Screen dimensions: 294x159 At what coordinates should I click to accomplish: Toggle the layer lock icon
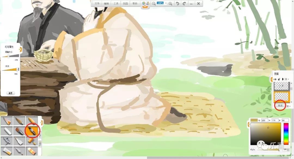point(279,79)
